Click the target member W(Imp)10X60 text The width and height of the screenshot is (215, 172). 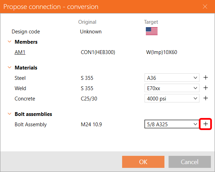pos(161,52)
